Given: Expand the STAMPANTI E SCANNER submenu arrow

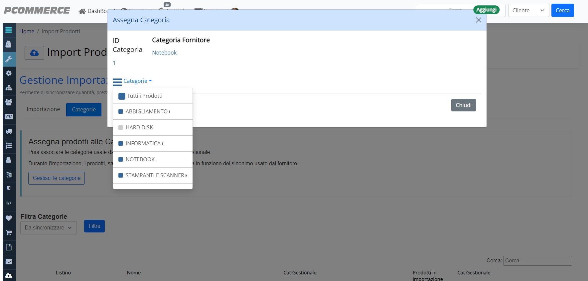Looking at the screenshot, I should (x=186, y=176).
